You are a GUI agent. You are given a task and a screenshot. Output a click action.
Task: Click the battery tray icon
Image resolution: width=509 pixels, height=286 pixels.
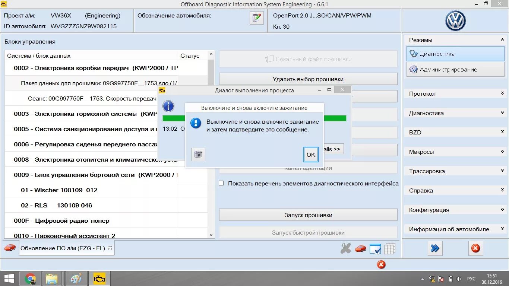coord(450,279)
